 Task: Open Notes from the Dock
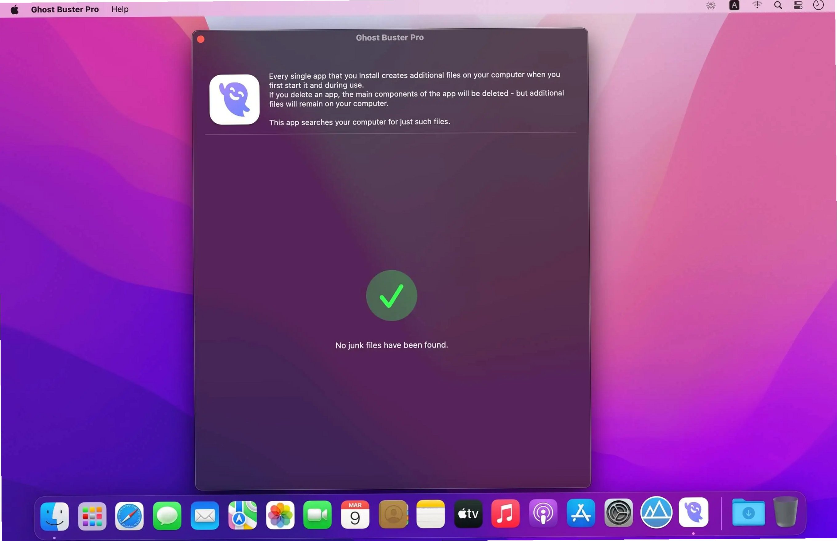click(431, 514)
